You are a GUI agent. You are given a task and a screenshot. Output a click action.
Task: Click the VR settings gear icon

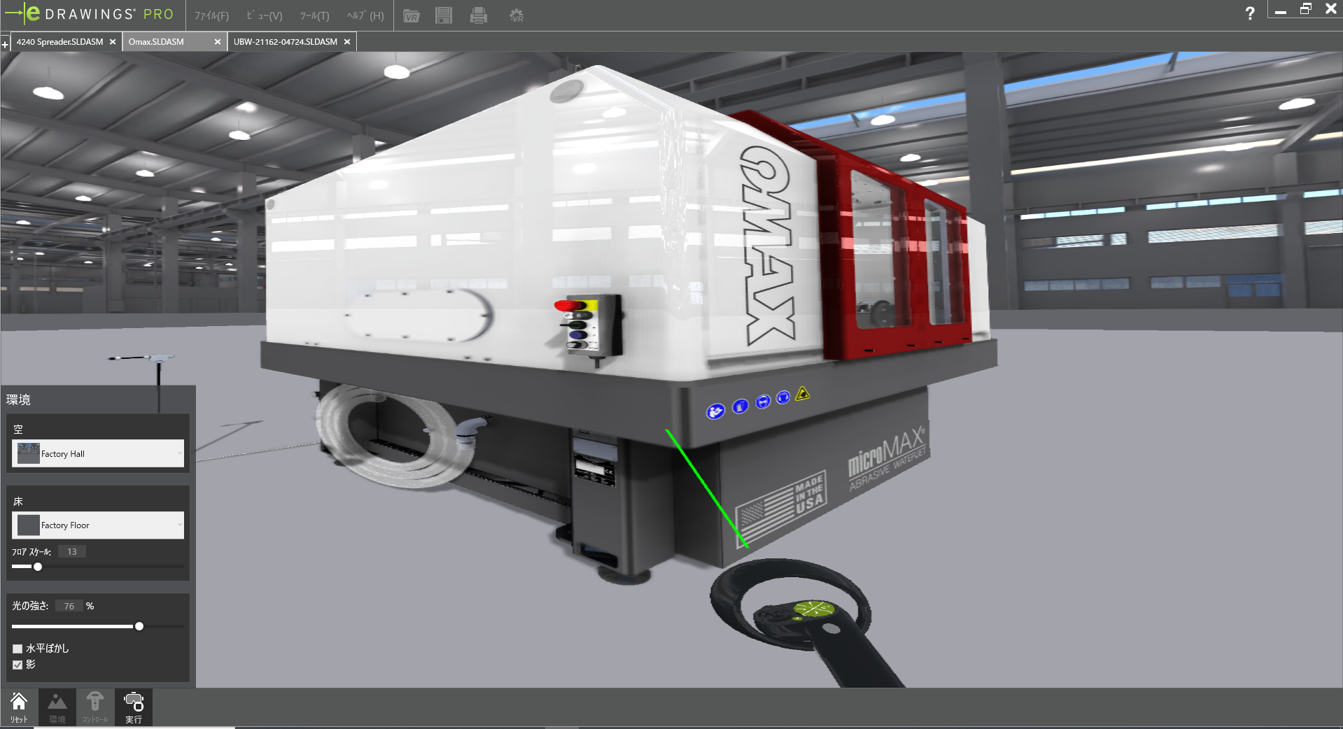516,15
